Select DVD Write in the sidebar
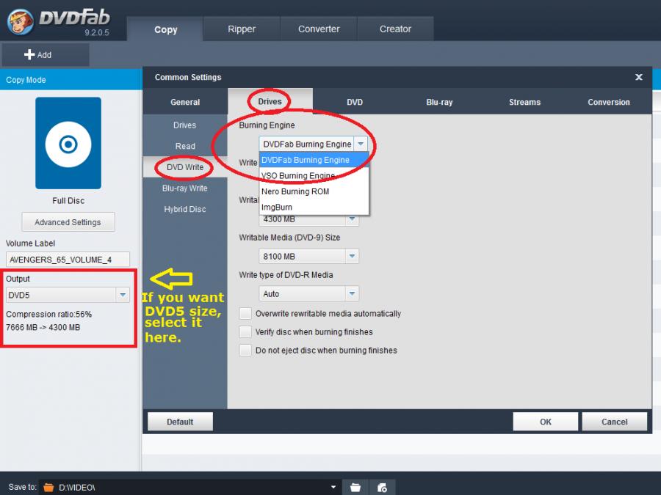661x495 pixels. tap(185, 167)
